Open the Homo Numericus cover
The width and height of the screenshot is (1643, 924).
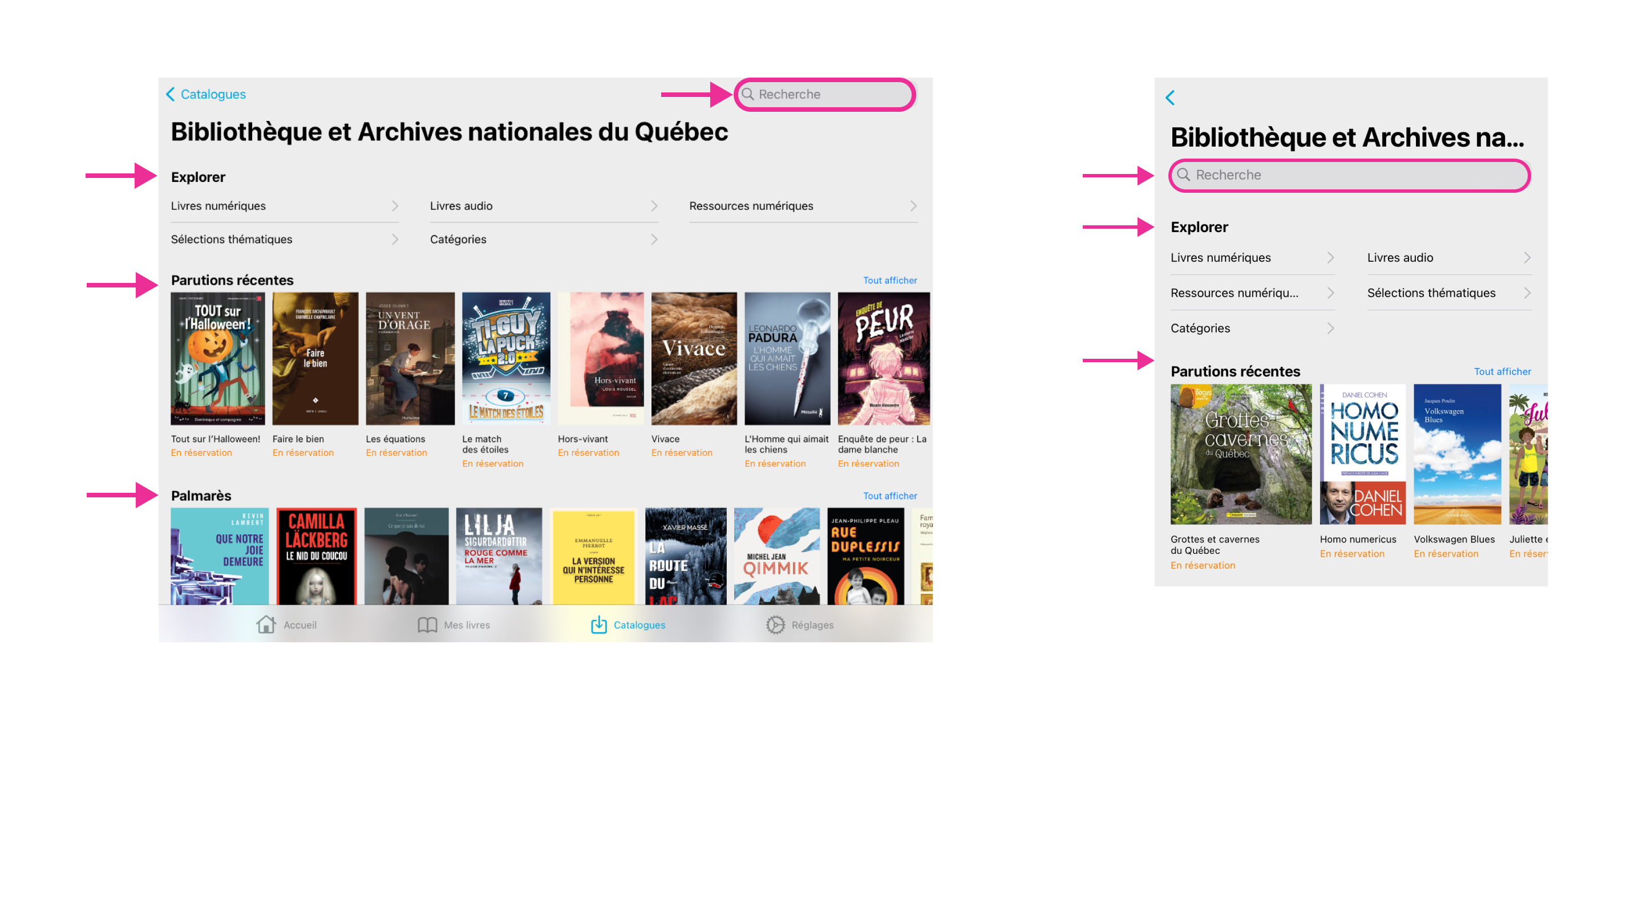point(1363,454)
